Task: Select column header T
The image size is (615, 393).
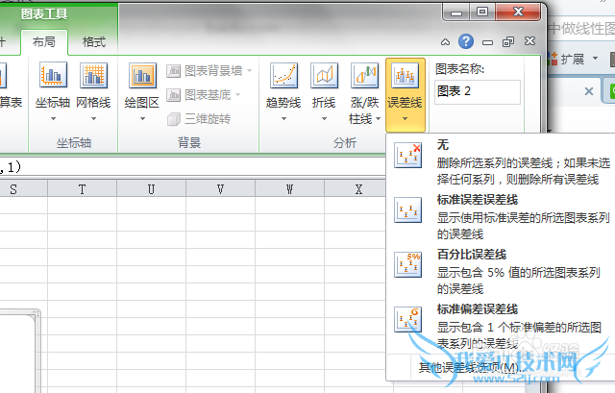Action: [x=82, y=189]
